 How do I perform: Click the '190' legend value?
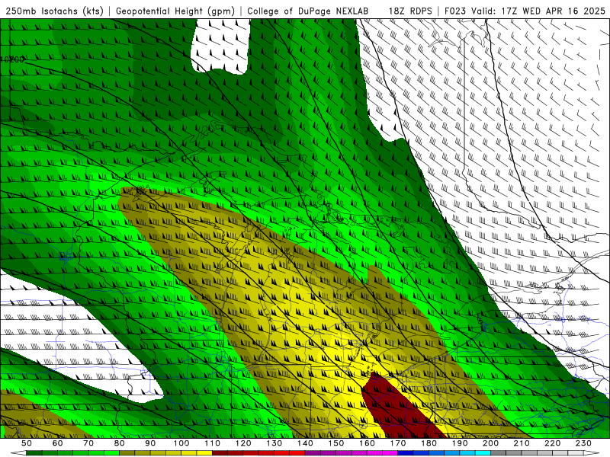tap(460, 443)
